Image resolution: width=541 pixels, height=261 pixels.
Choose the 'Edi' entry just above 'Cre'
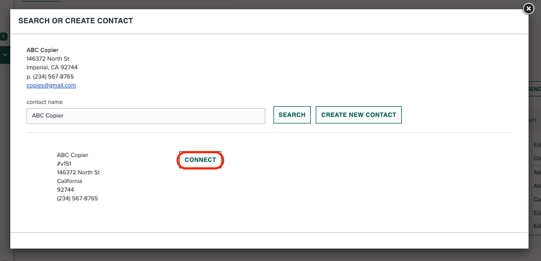[537, 145]
